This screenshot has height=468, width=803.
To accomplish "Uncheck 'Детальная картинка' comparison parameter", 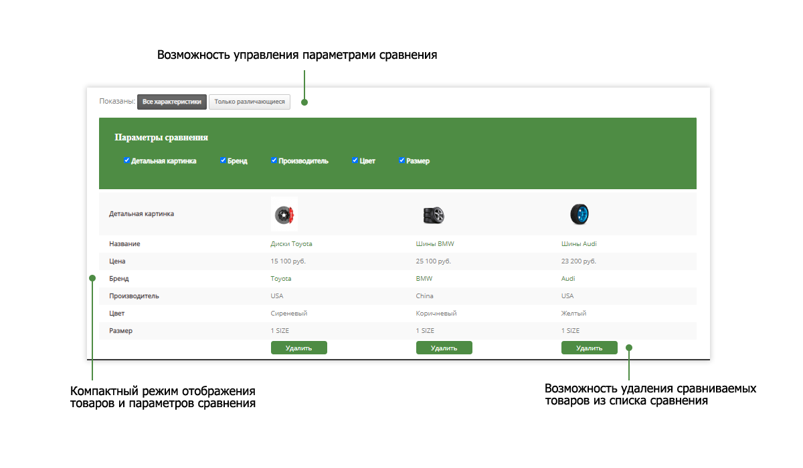I will pos(126,160).
